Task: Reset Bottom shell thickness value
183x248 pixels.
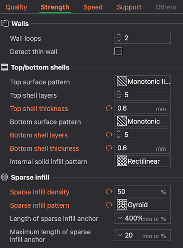Action: coord(109,148)
